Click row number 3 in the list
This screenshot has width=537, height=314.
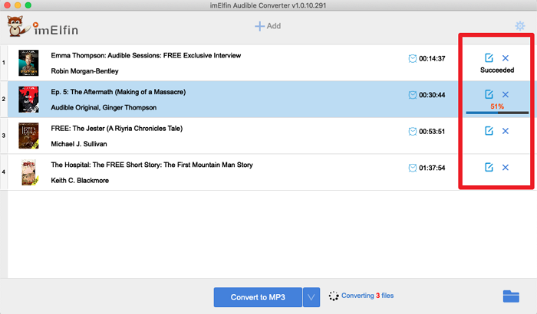4,136
